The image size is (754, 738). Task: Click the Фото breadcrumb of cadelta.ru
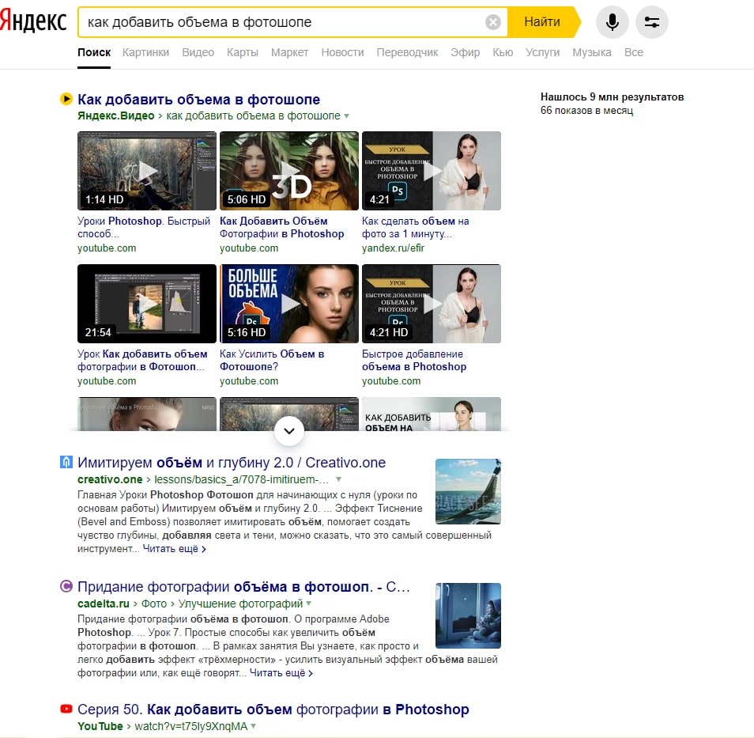154,604
